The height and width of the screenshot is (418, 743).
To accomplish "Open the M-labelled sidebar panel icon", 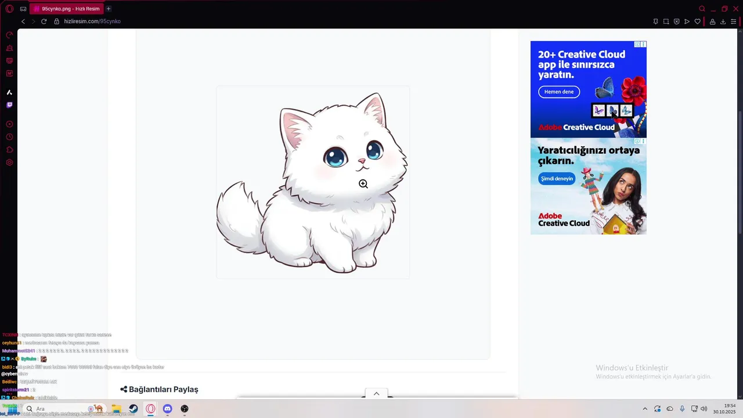I will coord(9,74).
